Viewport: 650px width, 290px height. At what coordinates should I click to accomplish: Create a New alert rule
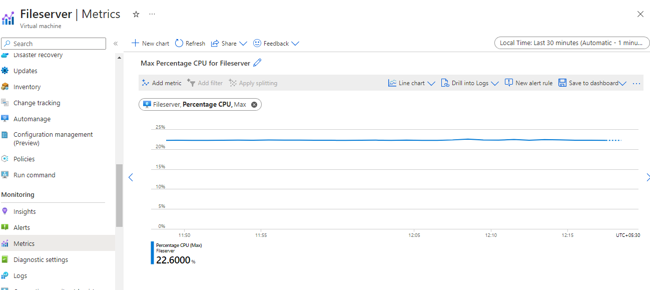pyautogui.click(x=529, y=83)
